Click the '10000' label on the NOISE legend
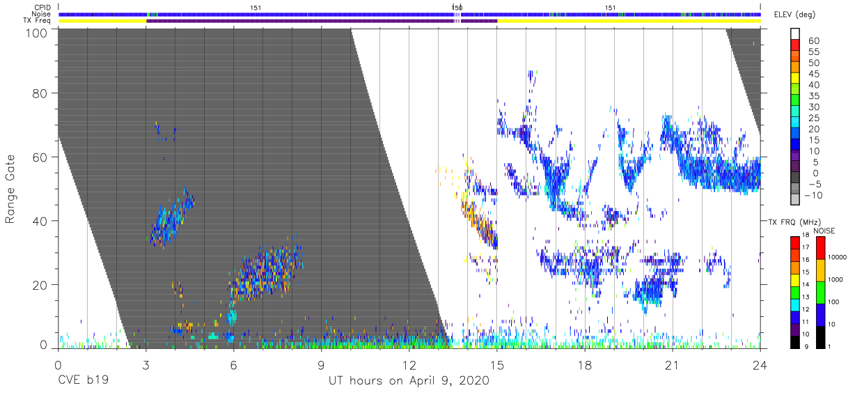This screenshot has width=855, height=395. (837, 258)
